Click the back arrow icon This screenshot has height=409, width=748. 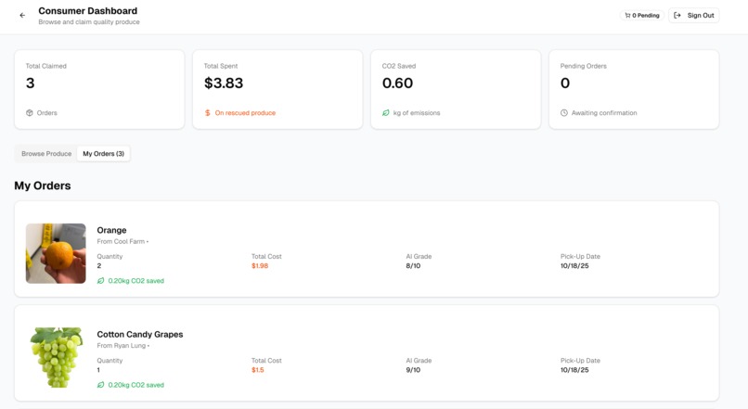pos(22,15)
